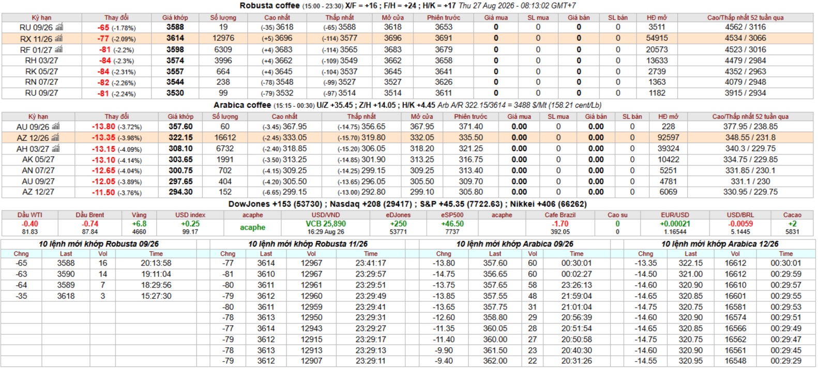The height and width of the screenshot is (369, 818).
Task: Click the EUR/USD +0.00021 value
Action: tap(675, 224)
